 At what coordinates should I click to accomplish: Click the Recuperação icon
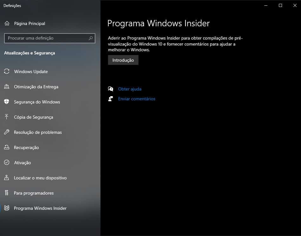pyautogui.click(x=7, y=147)
